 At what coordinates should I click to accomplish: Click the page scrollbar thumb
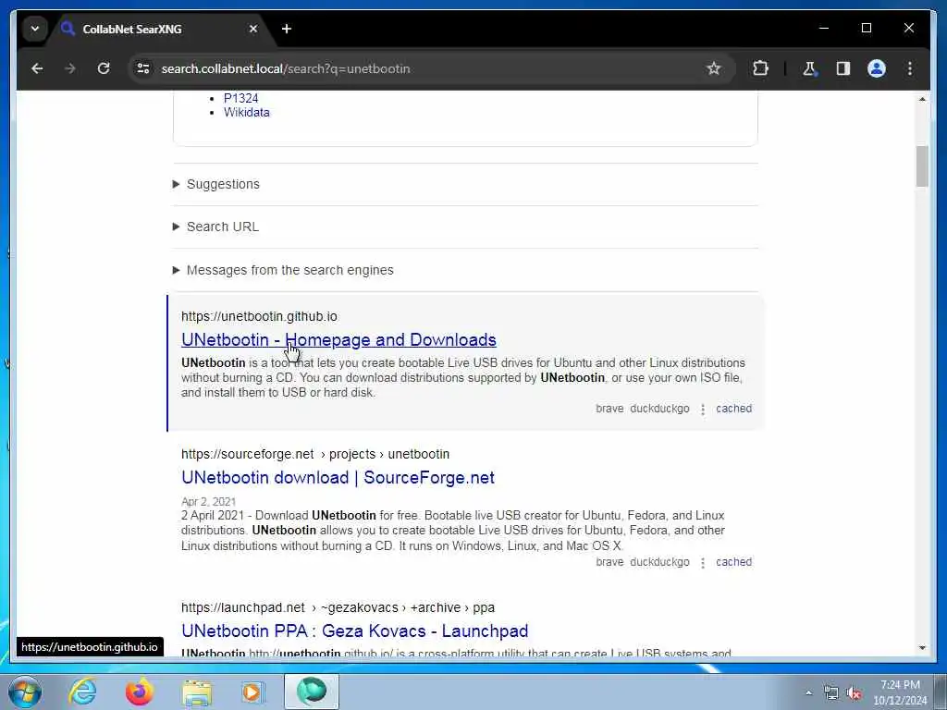(x=922, y=166)
